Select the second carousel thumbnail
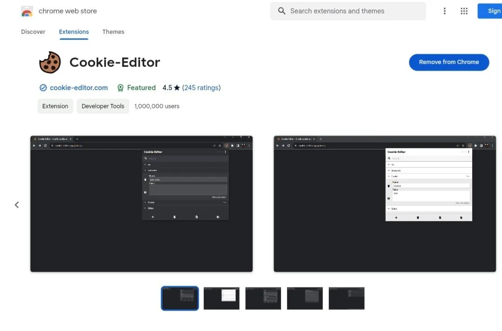 click(221, 298)
